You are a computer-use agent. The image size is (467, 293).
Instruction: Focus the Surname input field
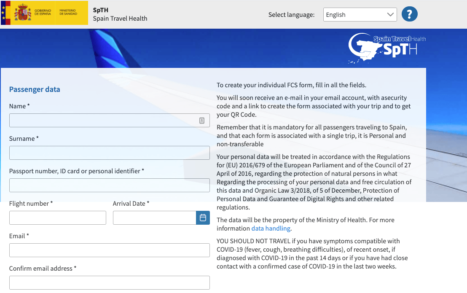tap(109, 153)
